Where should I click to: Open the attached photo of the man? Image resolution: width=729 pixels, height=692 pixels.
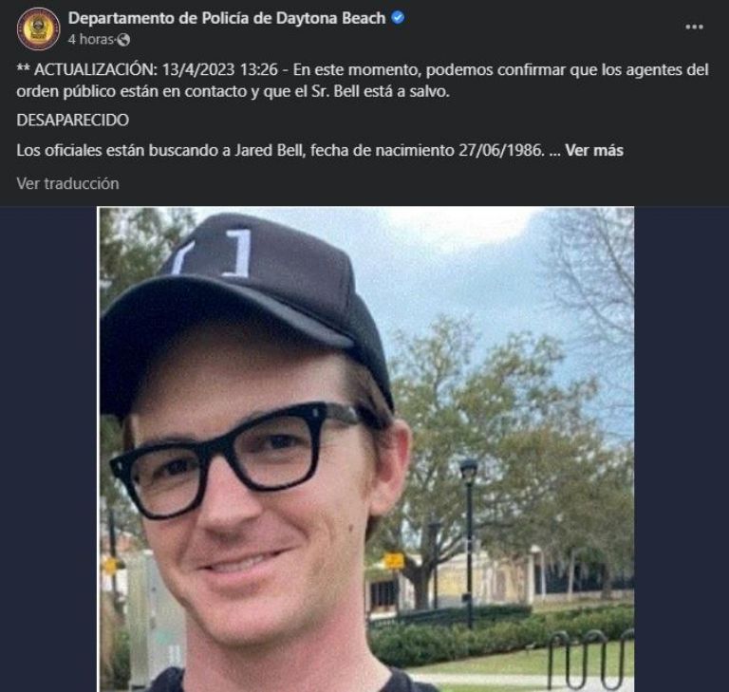coord(365,449)
